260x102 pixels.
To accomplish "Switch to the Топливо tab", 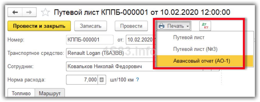I will click(21, 93).
